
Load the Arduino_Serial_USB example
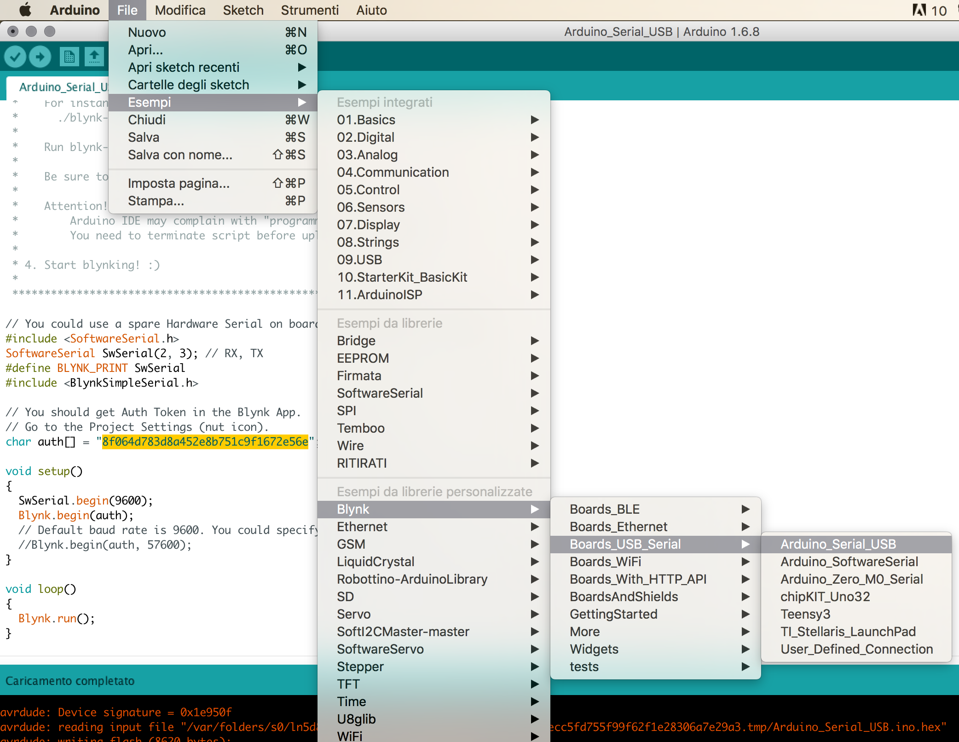tap(856, 544)
